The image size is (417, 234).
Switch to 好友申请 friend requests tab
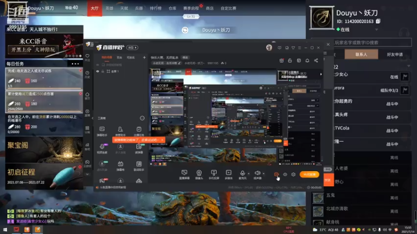tap(395, 55)
